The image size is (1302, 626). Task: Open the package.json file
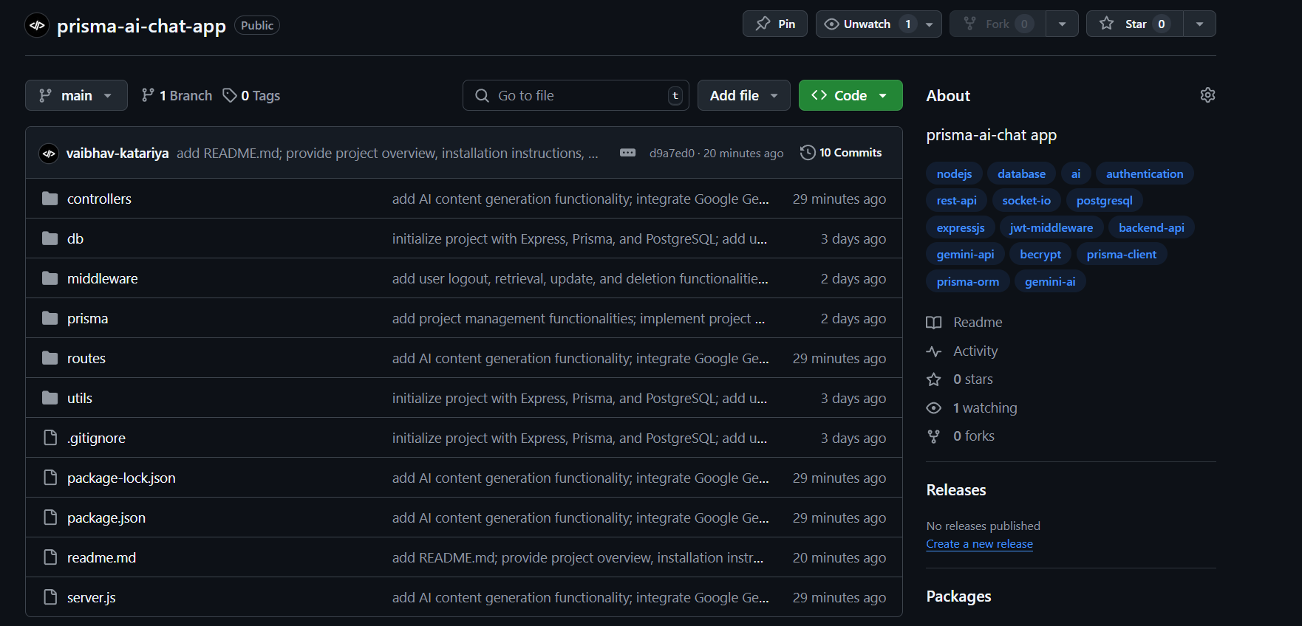(x=106, y=517)
